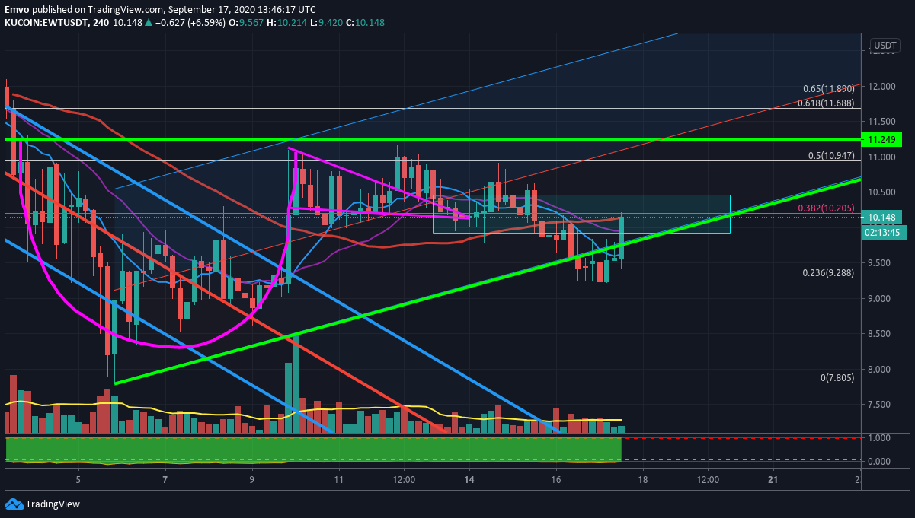Select the green bar in the bottom indicator pane
The image size is (915, 518).
[x=313, y=450]
